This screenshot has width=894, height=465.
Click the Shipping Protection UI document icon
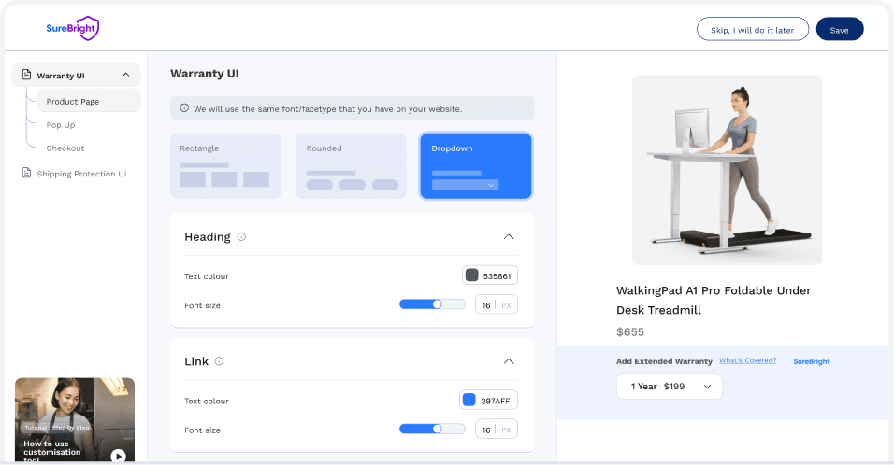coord(26,173)
